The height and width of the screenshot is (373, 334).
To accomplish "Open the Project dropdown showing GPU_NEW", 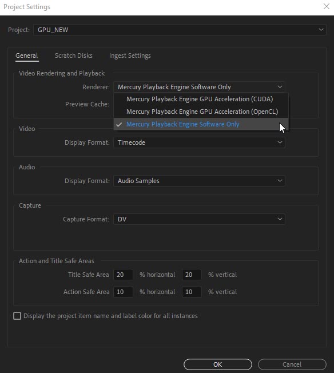I will (x=180, y=30).
